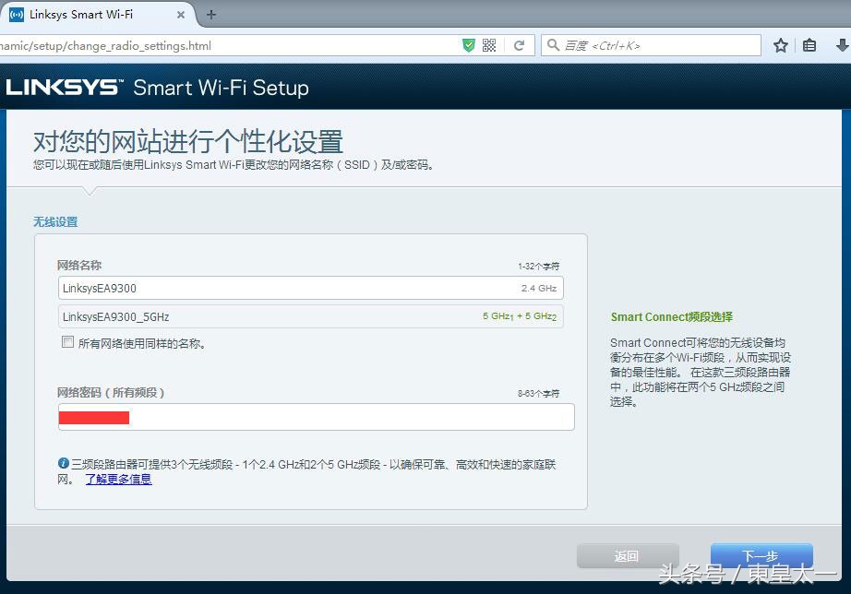This screenshot has height=594, width=851.
Task: Open the bookmarks library clipboard icon
Action: click(x=809, y=44)
